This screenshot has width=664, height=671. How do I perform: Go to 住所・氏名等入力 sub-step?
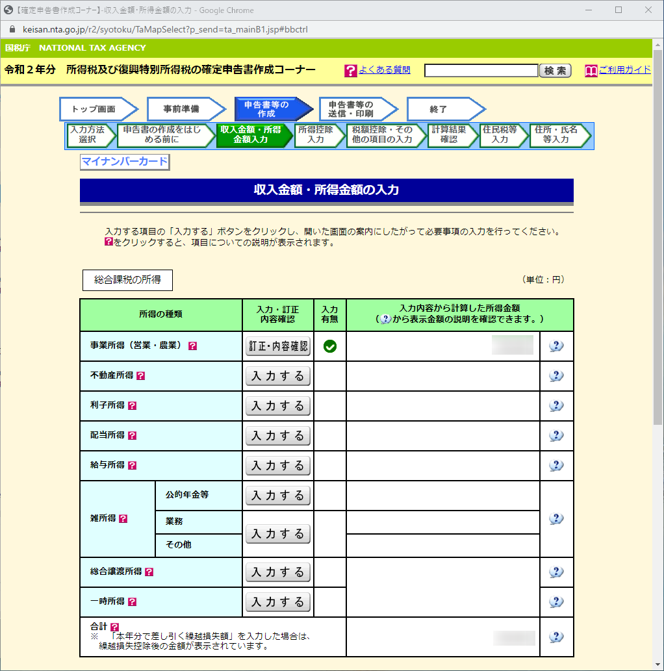tap(561, 135)
